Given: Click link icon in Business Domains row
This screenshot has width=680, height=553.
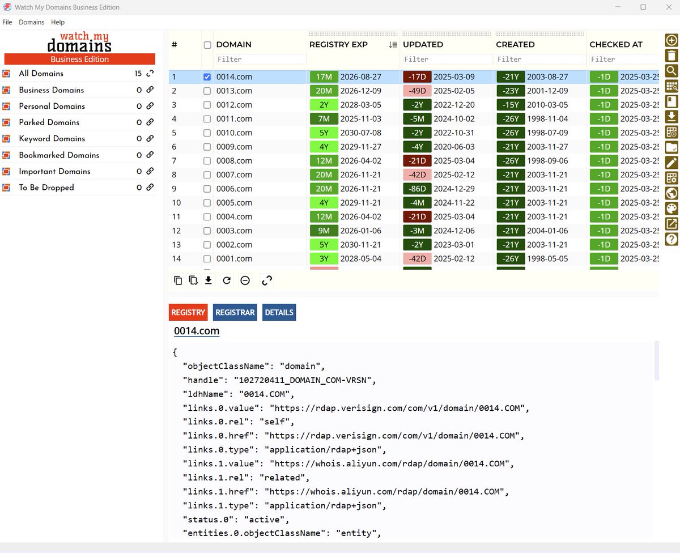Looking at the screenshot, I should [x=150, y=90].
